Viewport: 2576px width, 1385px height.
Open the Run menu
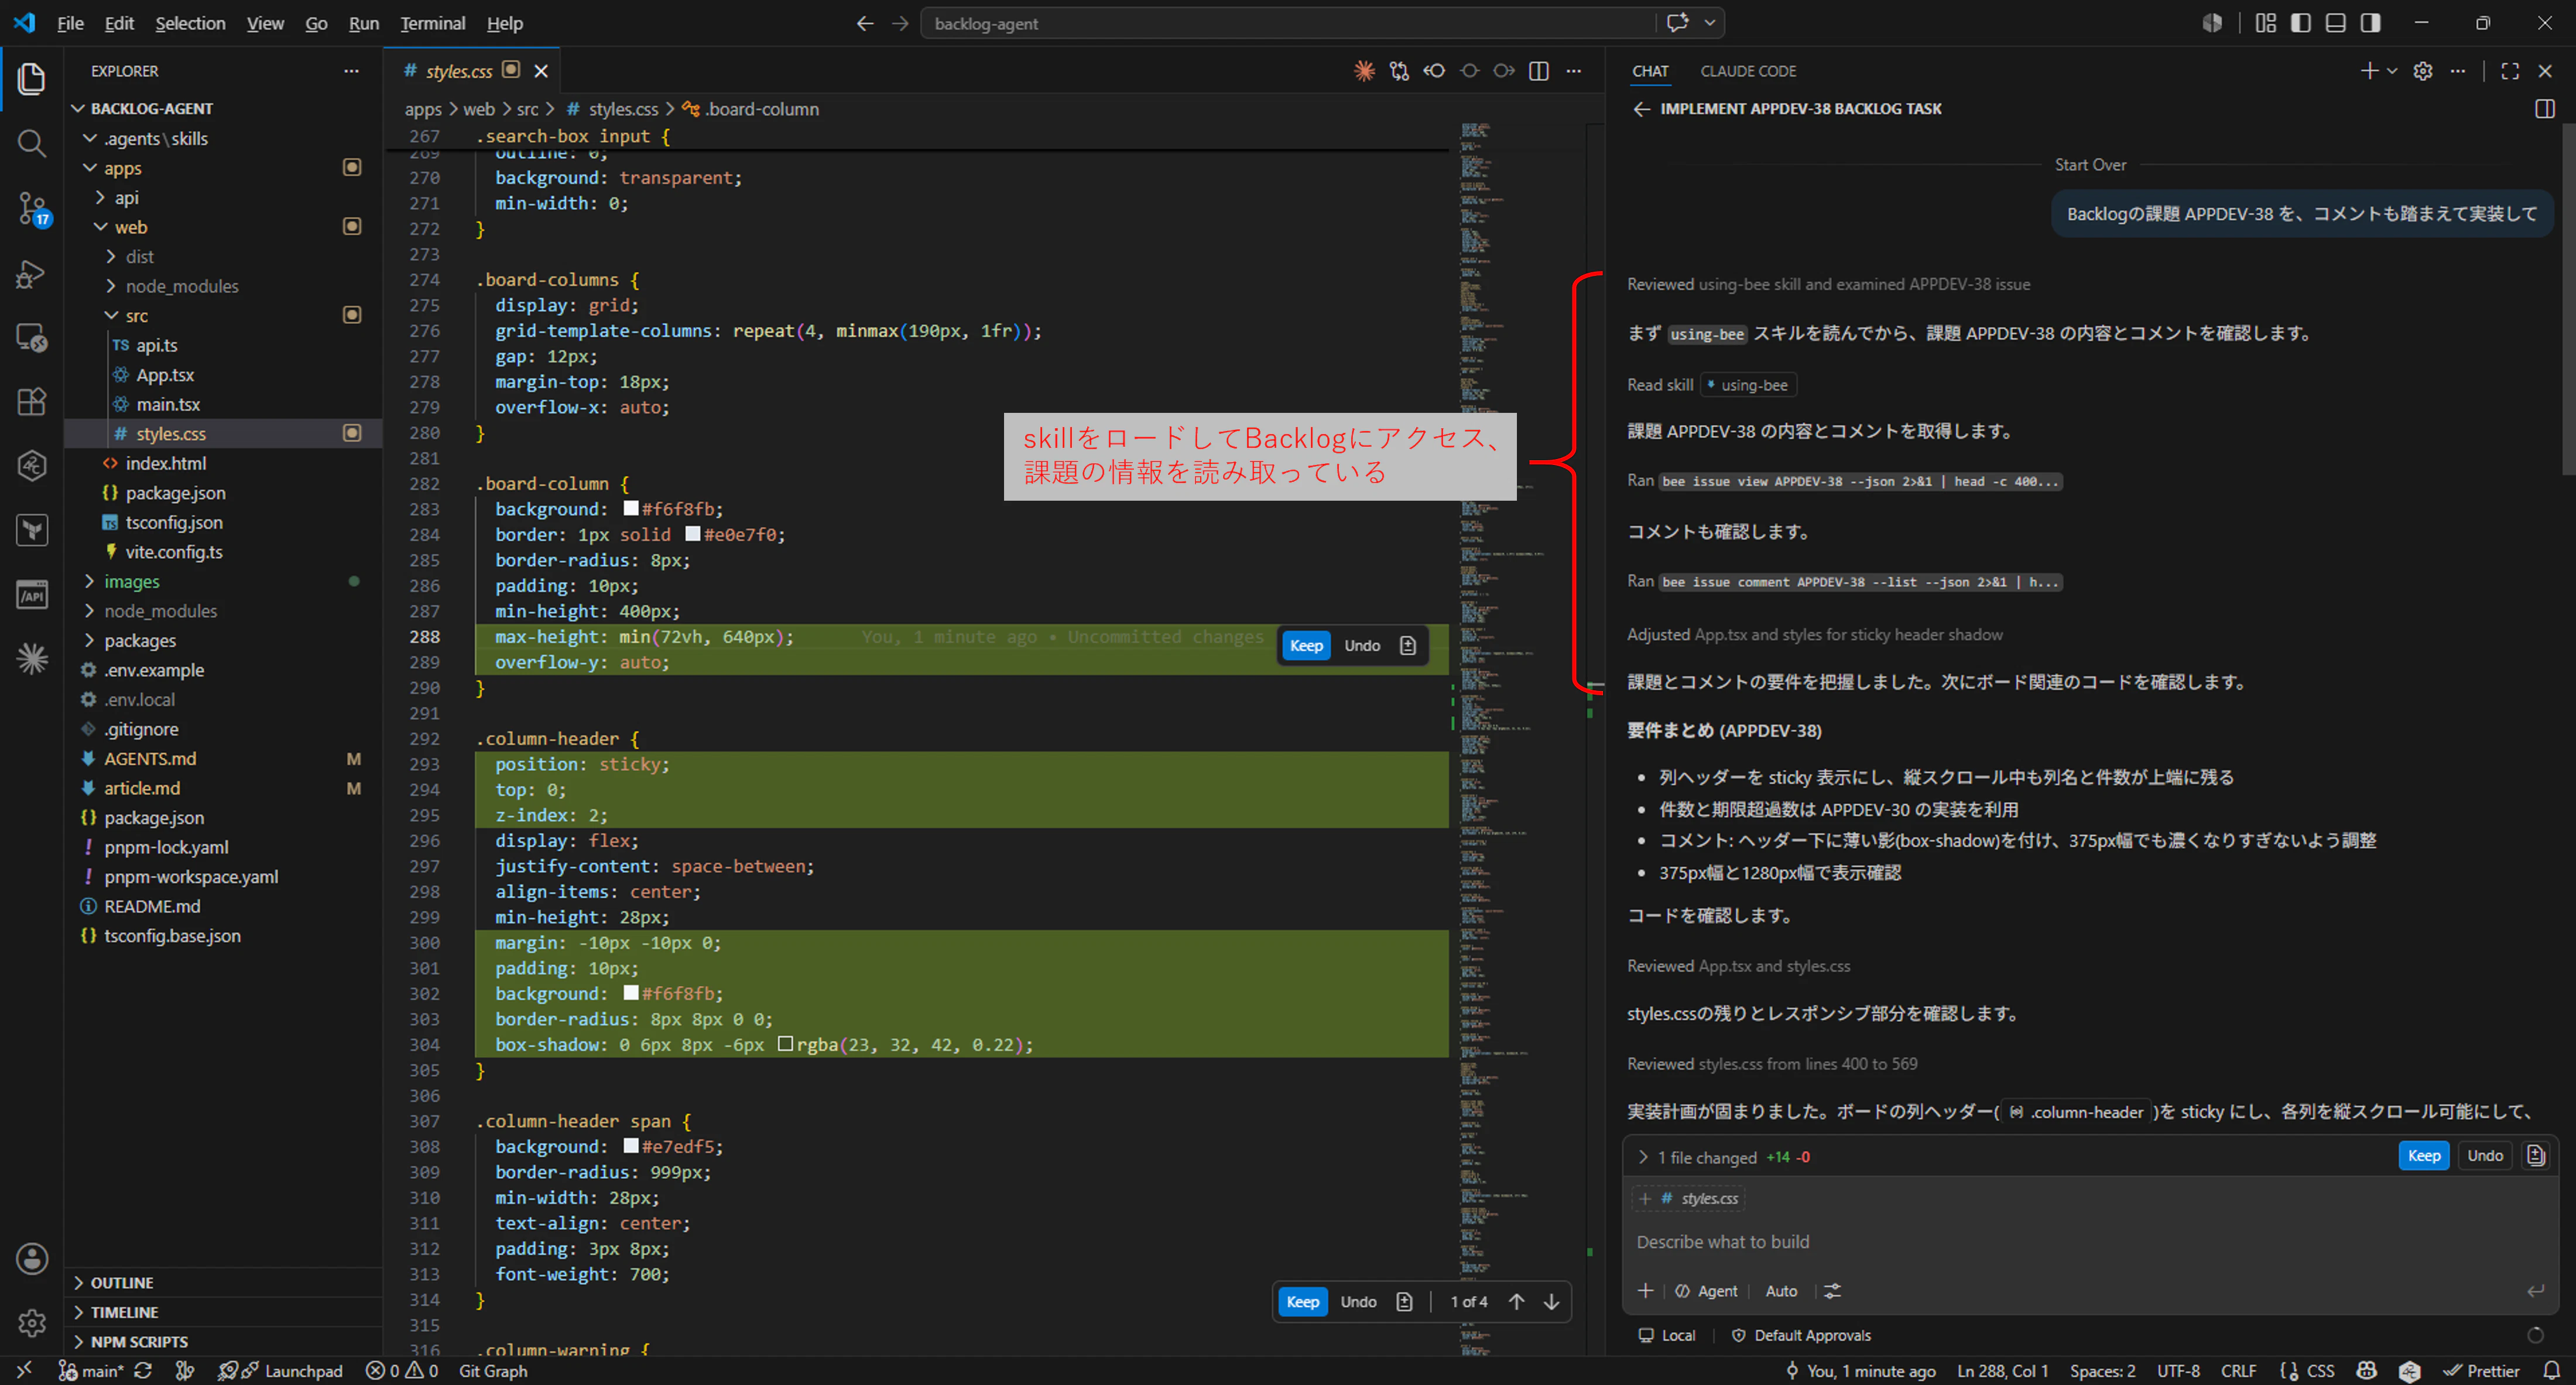[363, 23]
